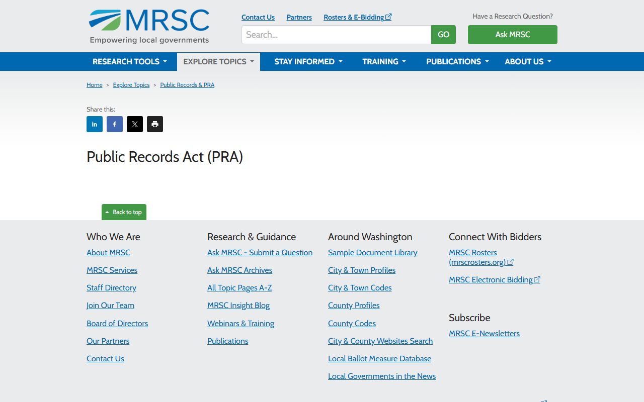The image size is (644, 402).
Task: Open About MRSC footer link
Action: [108, 253]
